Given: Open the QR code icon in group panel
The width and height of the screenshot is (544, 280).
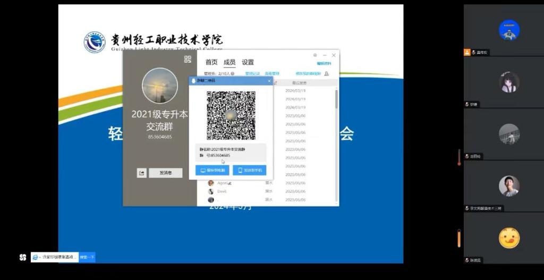Looking at the screenshot, I should (x=188, y=59).
